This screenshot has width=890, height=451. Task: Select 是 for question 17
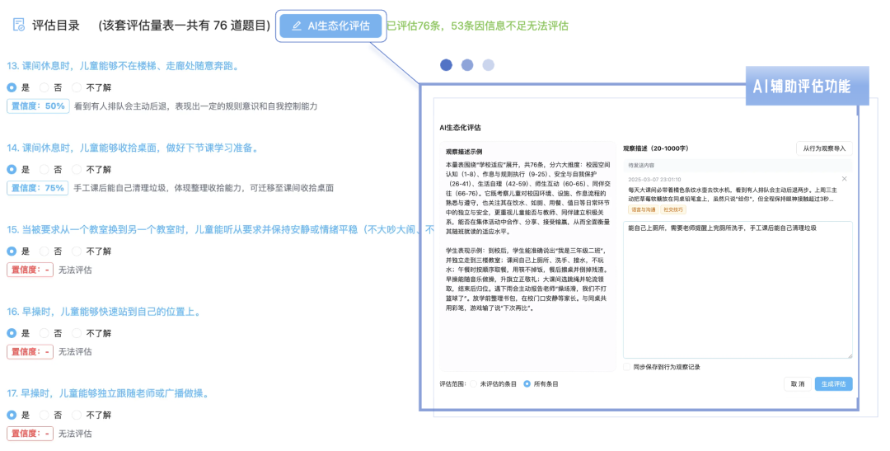point(12,415)
